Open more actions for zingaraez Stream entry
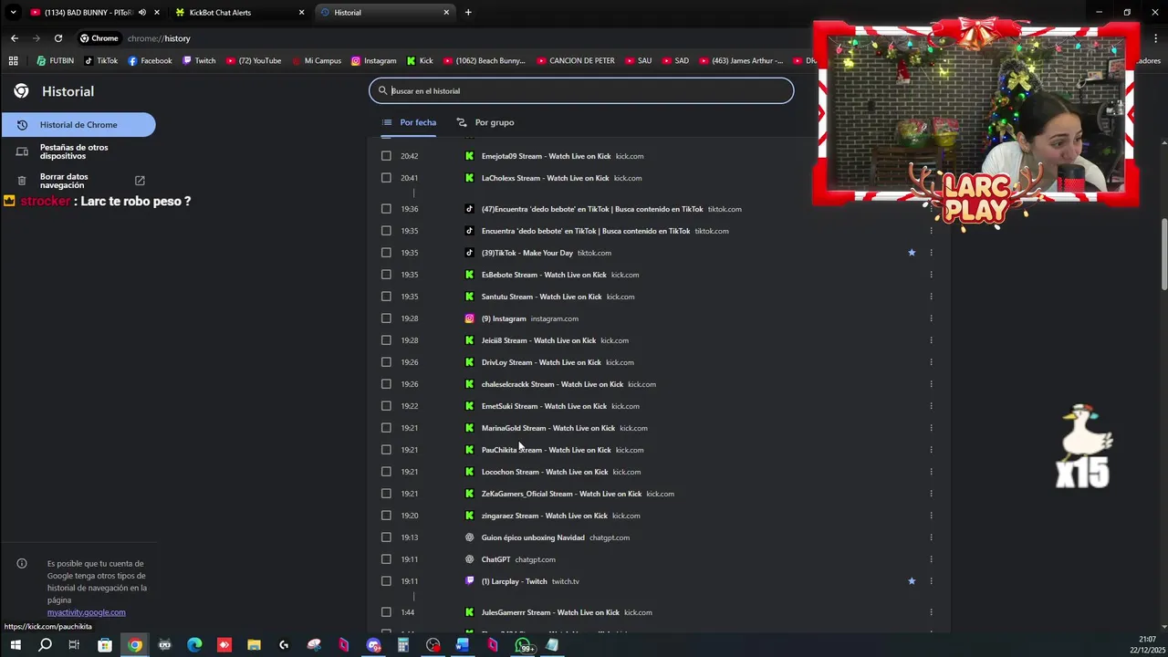This screenshot has width=1168, height=657. (x=931, y=516)
